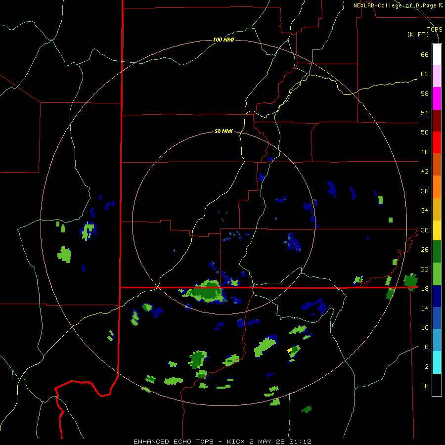Click the bright red legend swatch
Viewport: 445px width, 445px height.
tap(437, 142)
